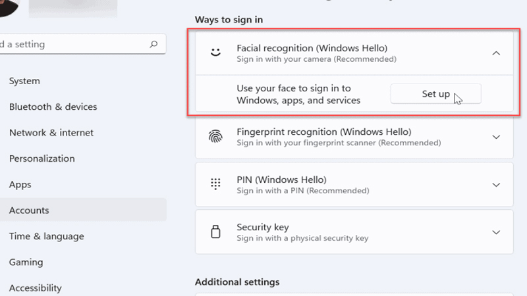The height and width of the screenshot is (296, 527).
Task: Click the Facial recognition smiley face icon
Action: point(215,53)
